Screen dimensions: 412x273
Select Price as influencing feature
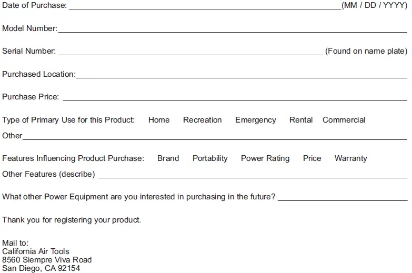point(312,158)
